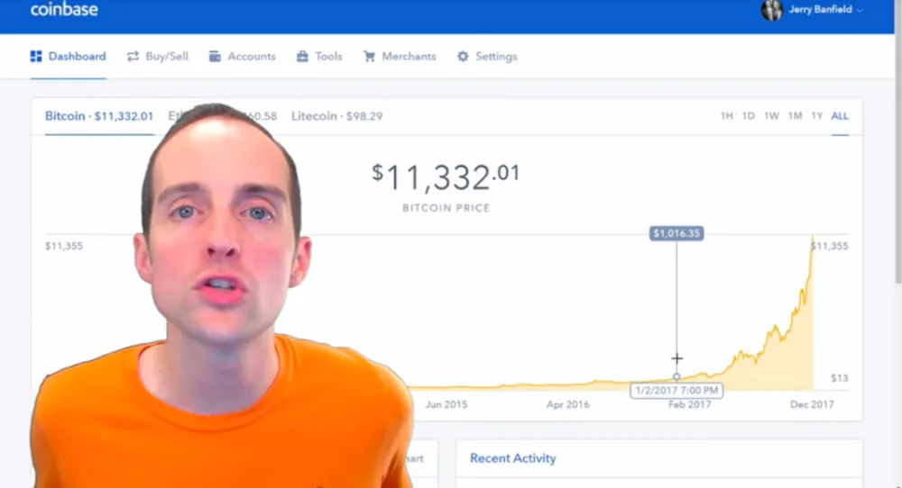The image size is (902, 488).
Task: Set chart range to 1M
Action: point(795,116)
